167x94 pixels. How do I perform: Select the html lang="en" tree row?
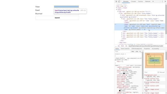122,6
